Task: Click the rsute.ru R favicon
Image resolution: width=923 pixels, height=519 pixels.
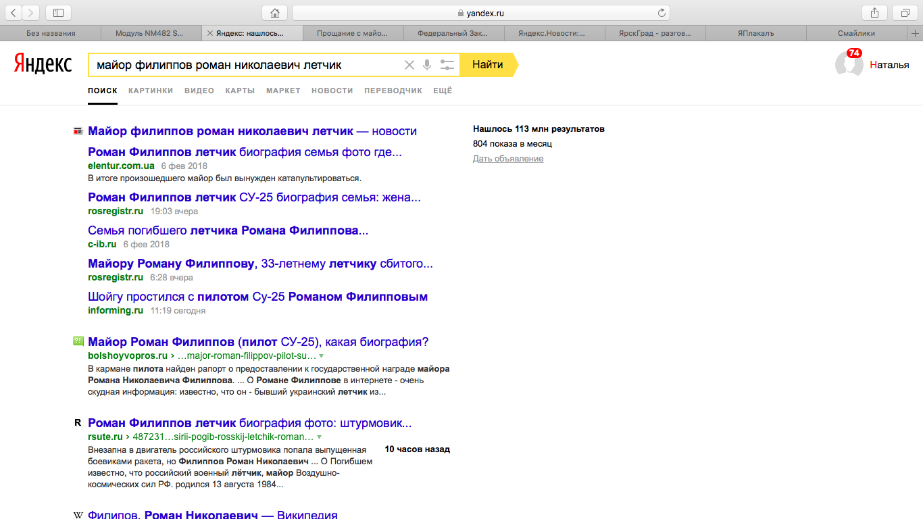Action: (78, 423)
